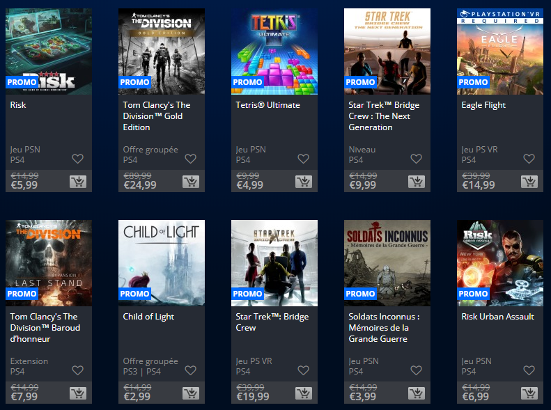Open Risk Urban Assault title link
Viewport: 551px width, 410px height.
coord(497,317)
